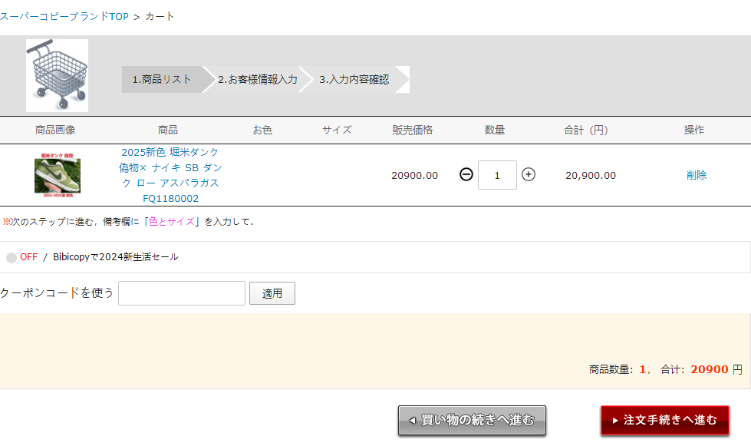Increase quantity with the plus icon
Screen dimensions: 751x446
pyautogui.click(x=529, y=174)
